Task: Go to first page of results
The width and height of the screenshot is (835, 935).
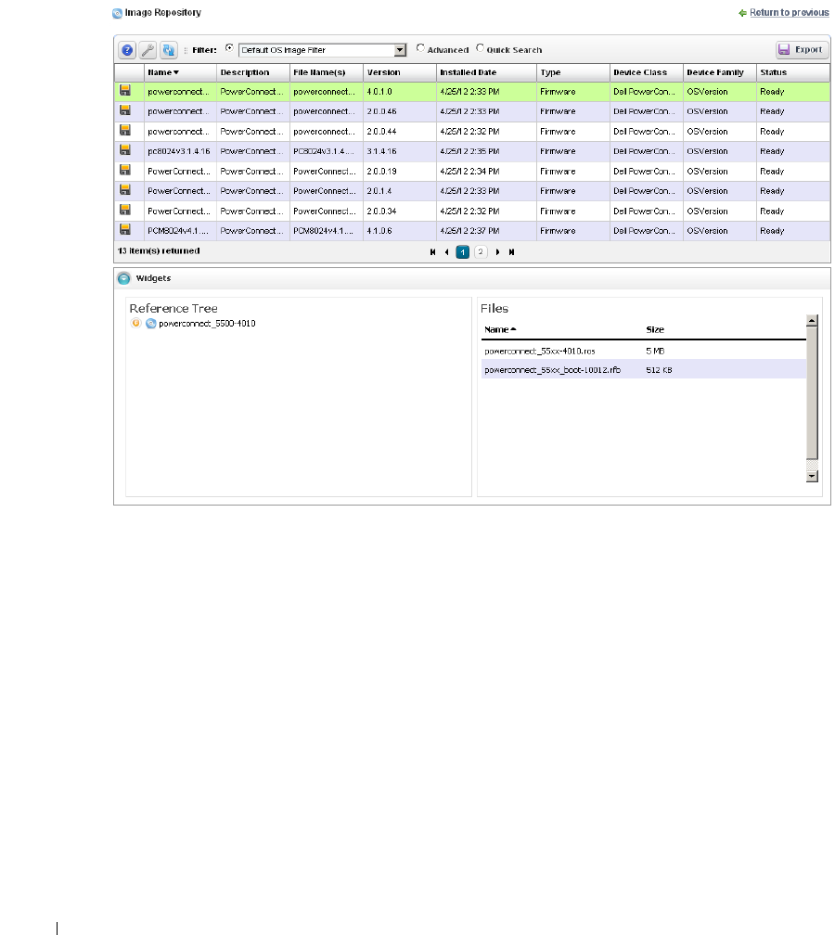Action: click(433, 252)
